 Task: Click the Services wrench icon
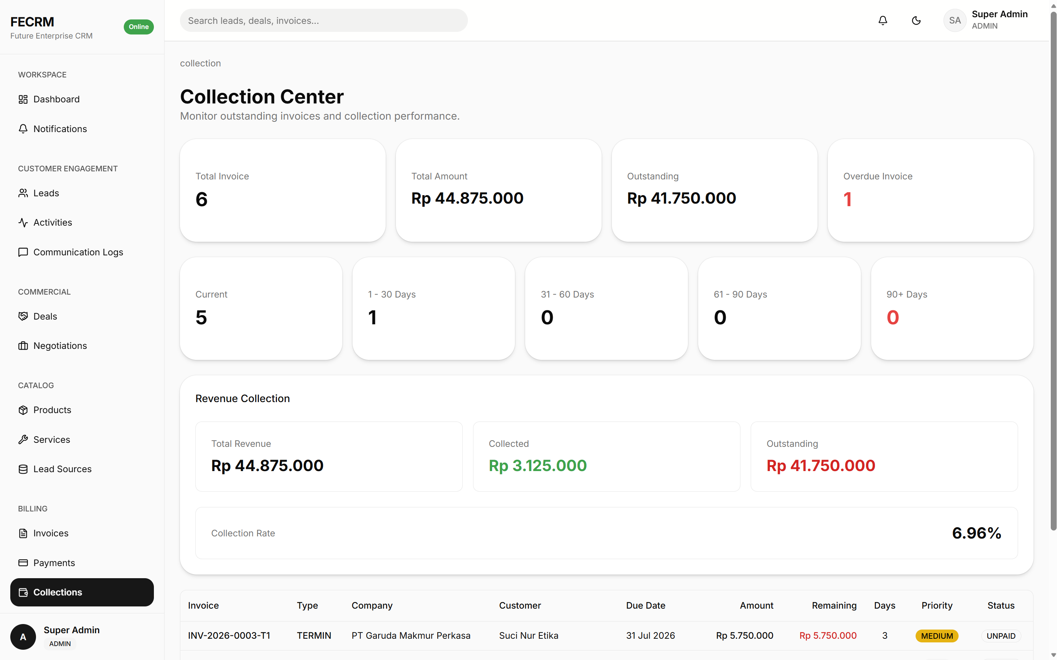point(23,440)
